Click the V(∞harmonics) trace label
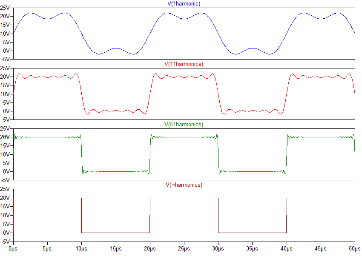Viewport: 362px width, 256px height. (x=184, y=185)
